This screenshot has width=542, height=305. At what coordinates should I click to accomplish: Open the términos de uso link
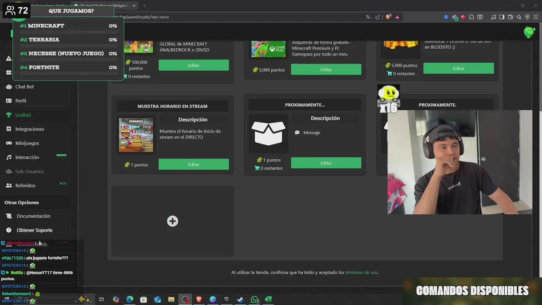tap(361, 272)
